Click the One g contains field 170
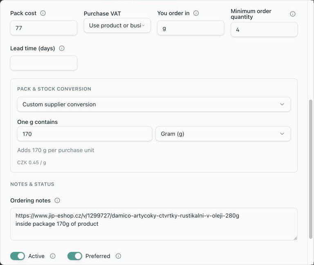The image size is (314, 265). pos(85,134)
